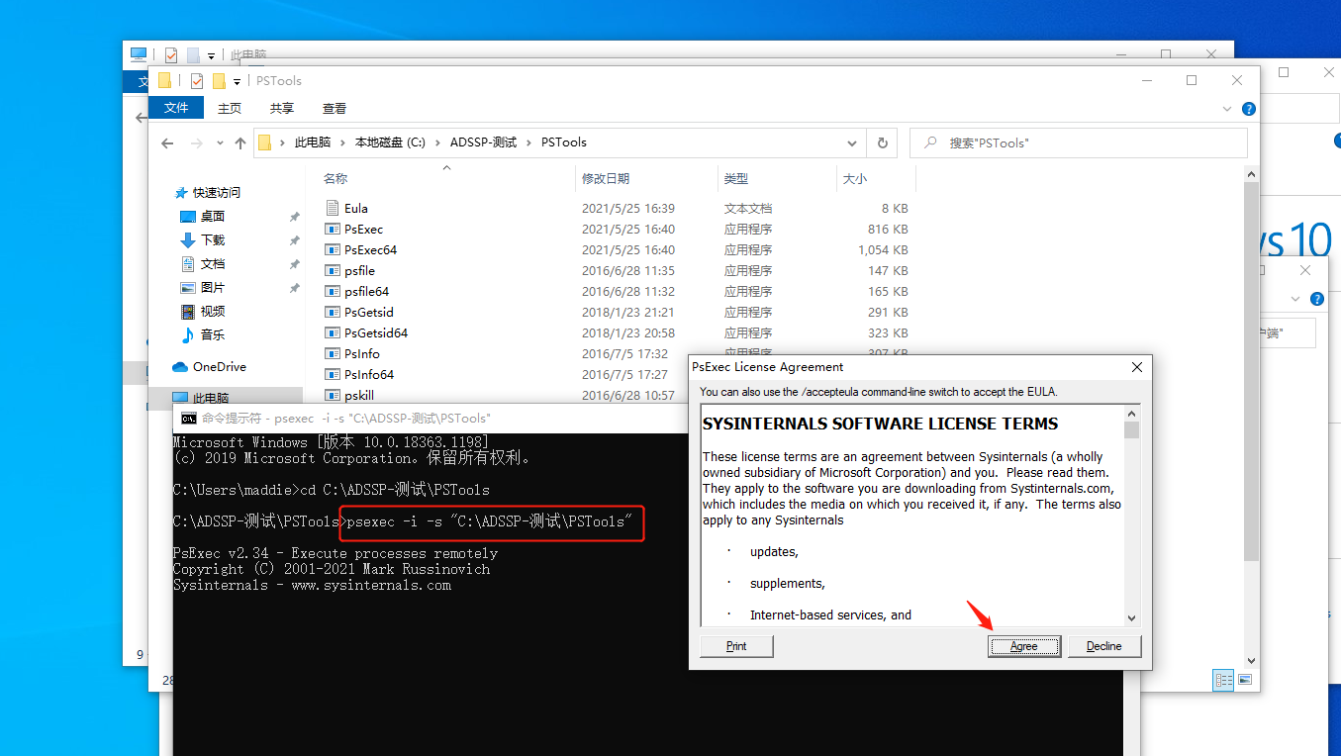Click the properties checkmark icon in PSTools title bar
The height and width of the screenshot is (756, 1341).
pos(197,81)
